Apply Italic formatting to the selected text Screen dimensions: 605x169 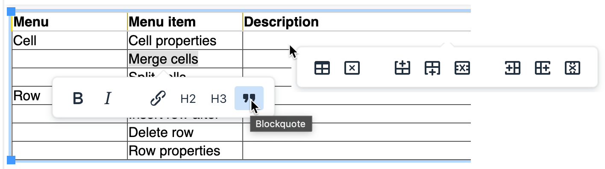tap(108, 99)
